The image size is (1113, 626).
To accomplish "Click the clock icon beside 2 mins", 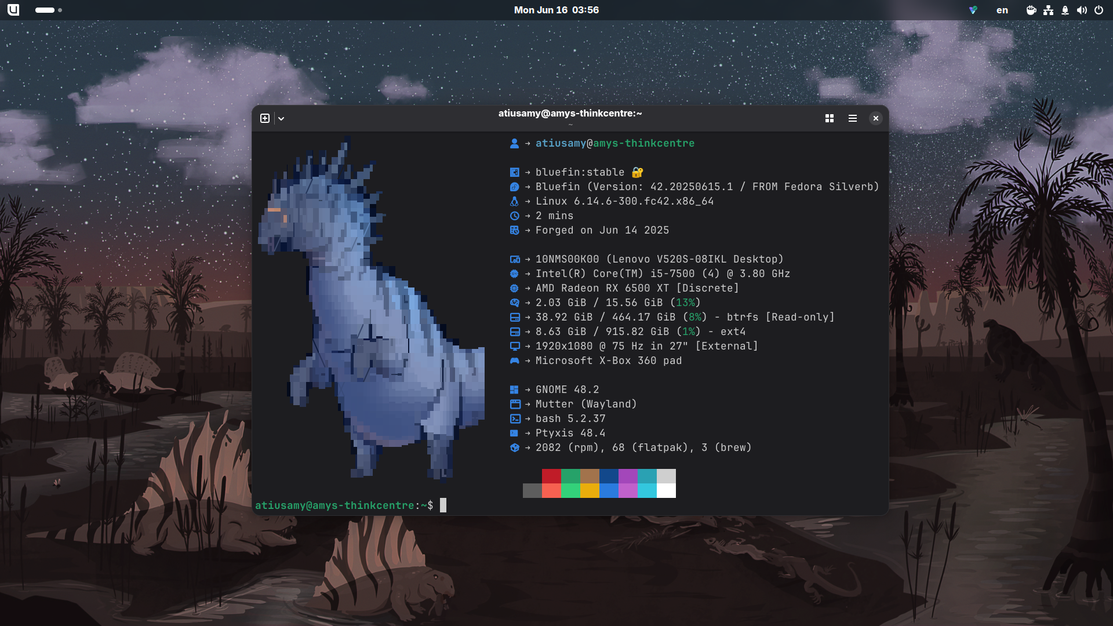I will pos(514,216).
